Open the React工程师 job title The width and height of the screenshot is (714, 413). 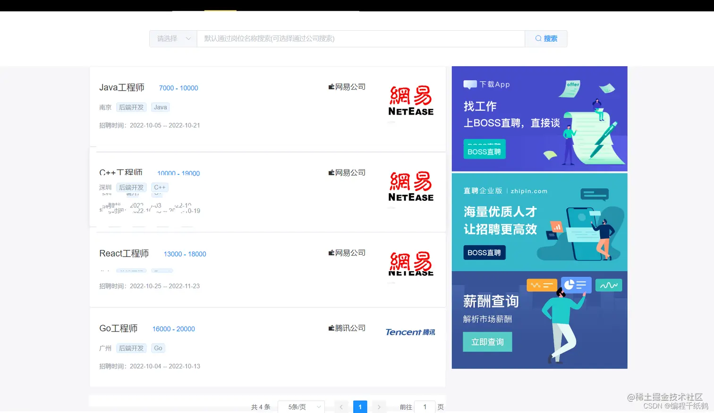pyautogui.click(x=124, y=253)
